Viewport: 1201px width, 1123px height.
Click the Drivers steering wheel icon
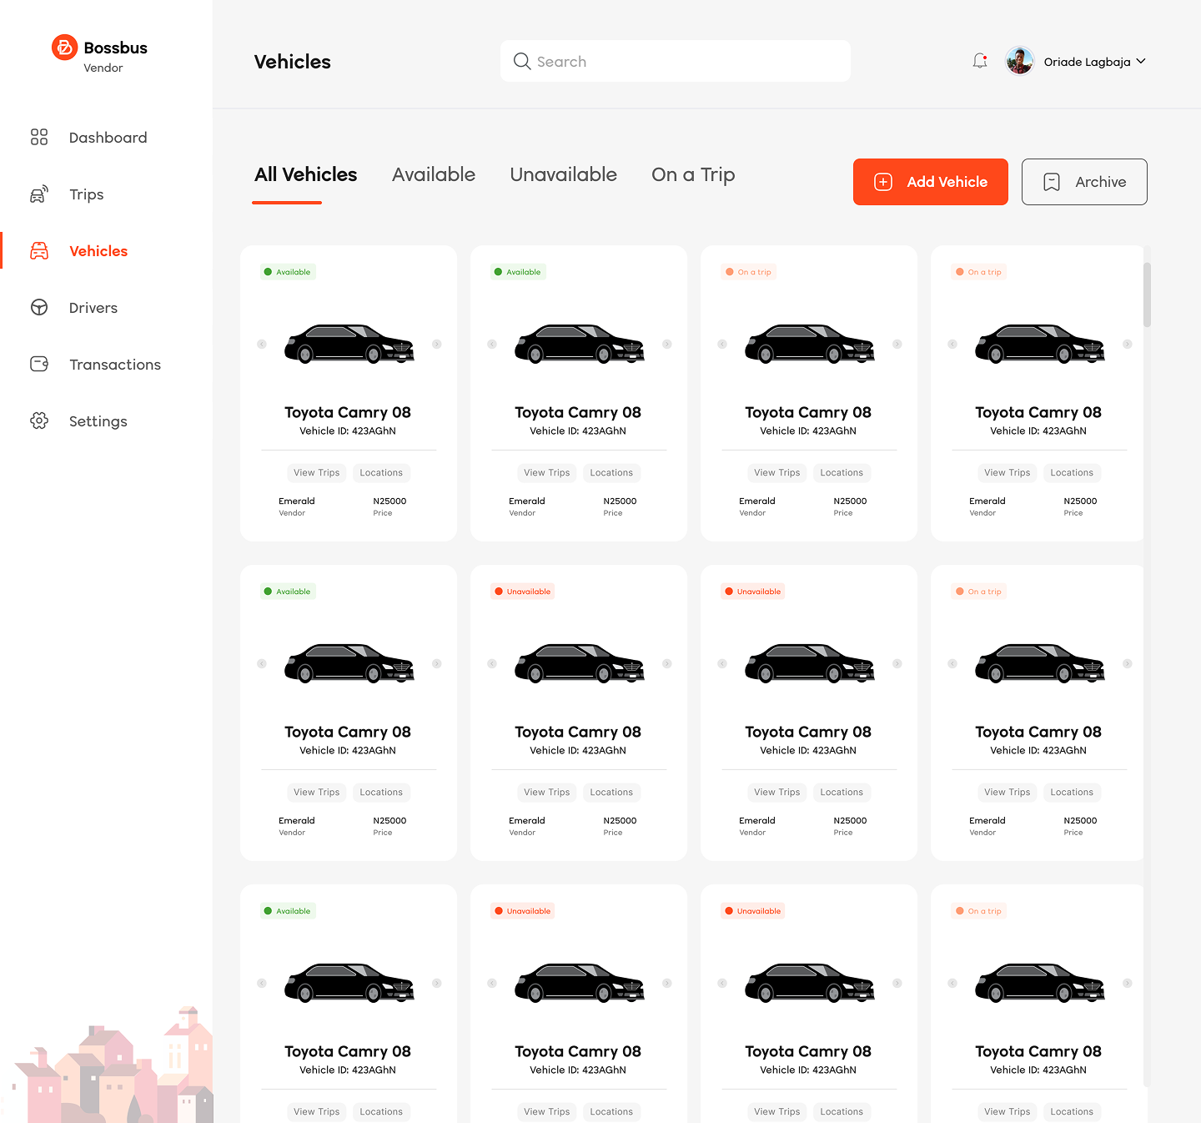(x=39, y=307)
